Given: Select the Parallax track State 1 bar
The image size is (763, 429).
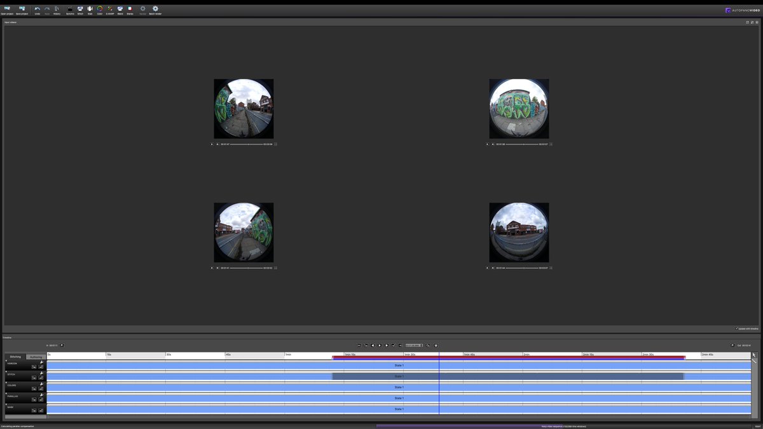Looking at the screenshot, I should (x=399, y=398).
